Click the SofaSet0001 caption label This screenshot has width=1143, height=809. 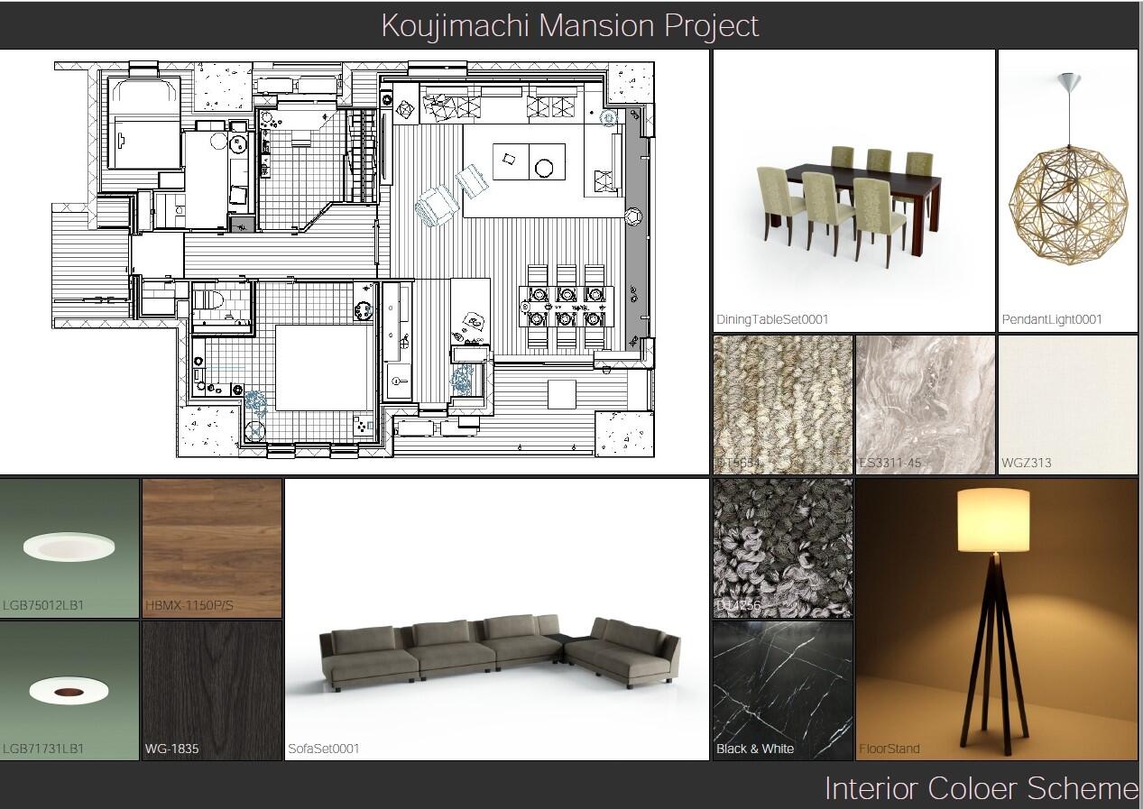tap(324, 749)
